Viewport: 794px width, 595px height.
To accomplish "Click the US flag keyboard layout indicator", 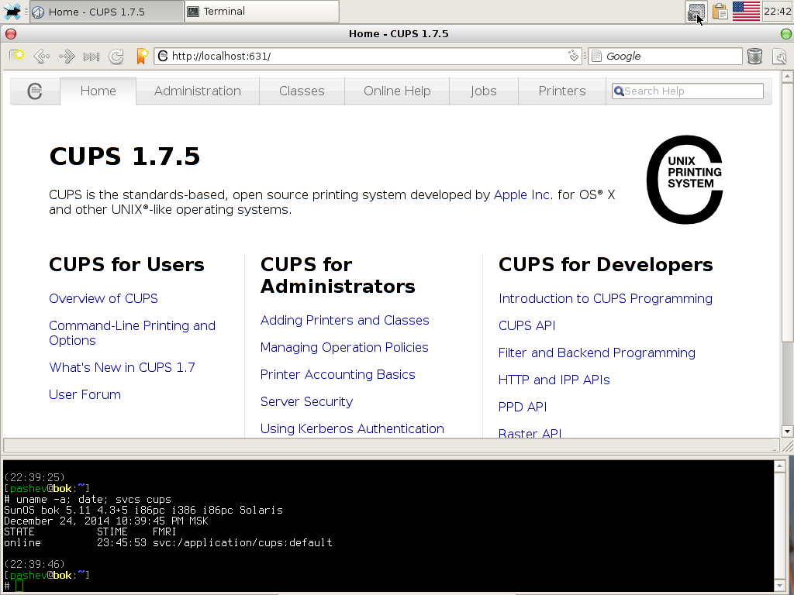I will tap(746, 11).
